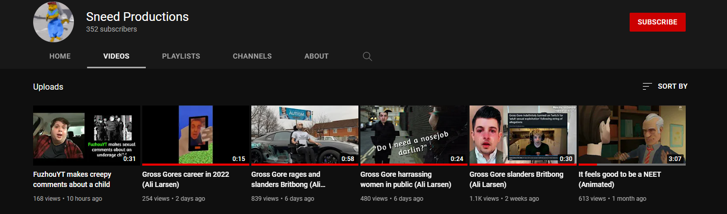Click title 'Gross Gore slanders Britbong (Ali Larsen)'
The height and width of the screenshot is (214, 727).
point(516,179)
